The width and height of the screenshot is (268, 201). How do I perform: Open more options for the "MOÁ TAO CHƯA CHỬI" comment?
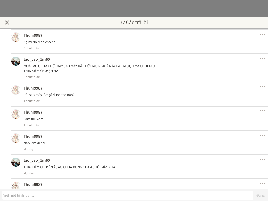pyautogui.click(x=262, y=58)
